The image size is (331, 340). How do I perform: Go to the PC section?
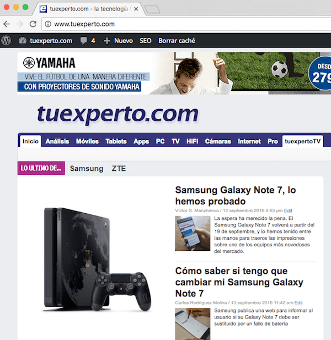coord(160,142)
